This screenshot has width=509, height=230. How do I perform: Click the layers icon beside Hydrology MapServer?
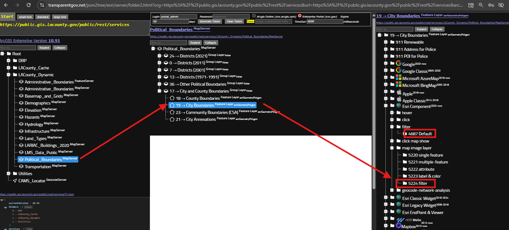click(21, 124)
